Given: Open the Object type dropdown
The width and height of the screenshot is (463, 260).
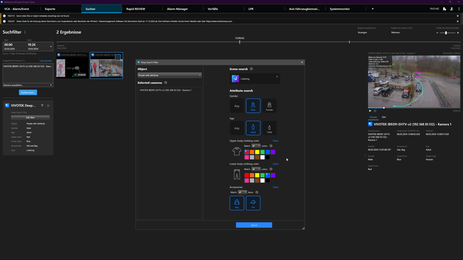Looking at the screenshot, I should 169,75.
